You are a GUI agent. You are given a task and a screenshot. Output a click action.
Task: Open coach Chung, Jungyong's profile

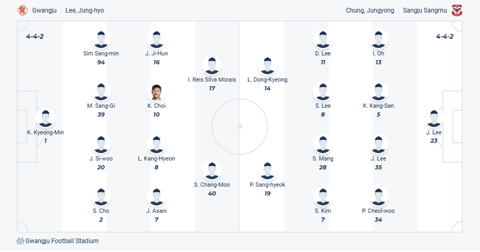[370, 10]
